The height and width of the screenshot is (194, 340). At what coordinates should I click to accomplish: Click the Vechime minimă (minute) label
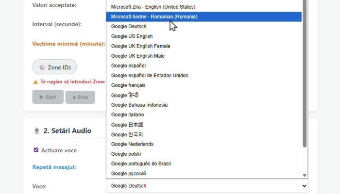[x=69, y=44]
